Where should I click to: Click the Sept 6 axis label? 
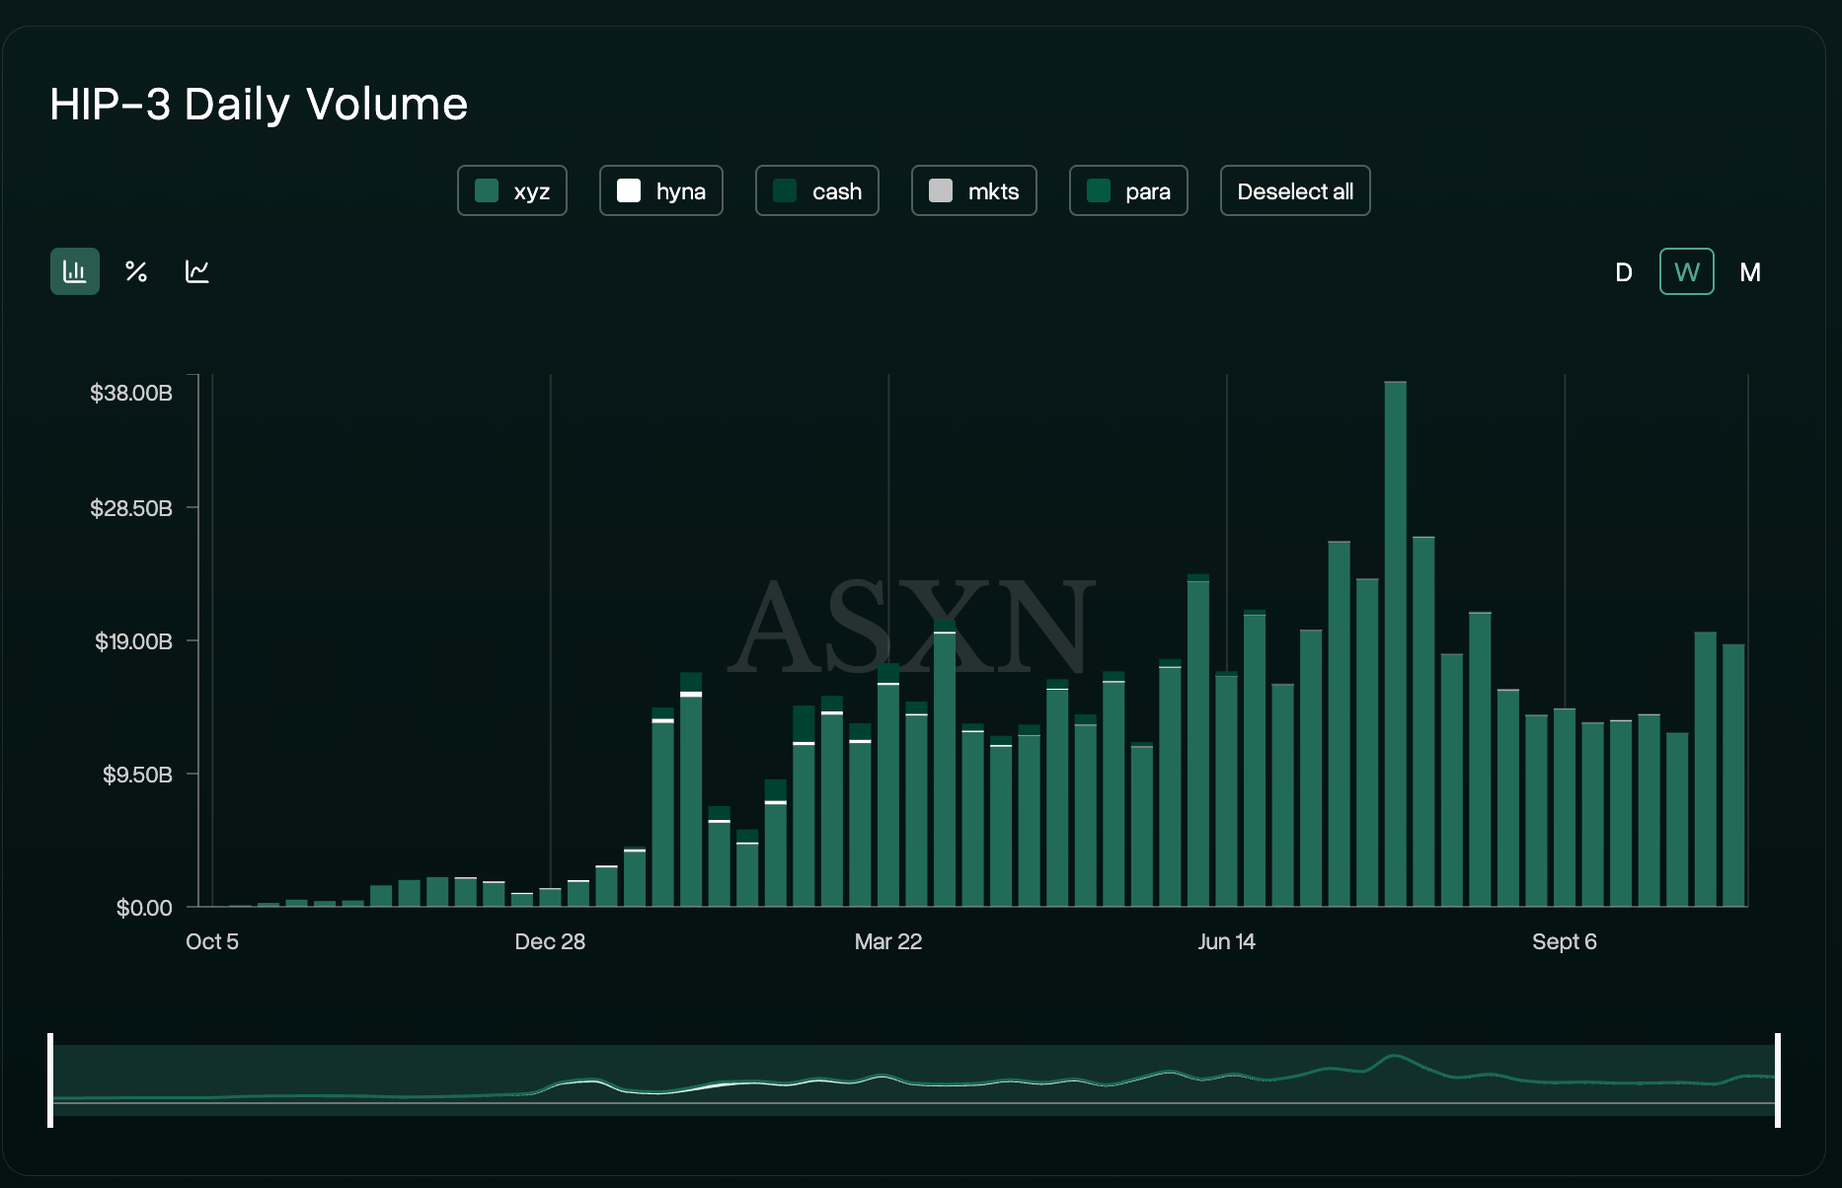point(1565,941)
